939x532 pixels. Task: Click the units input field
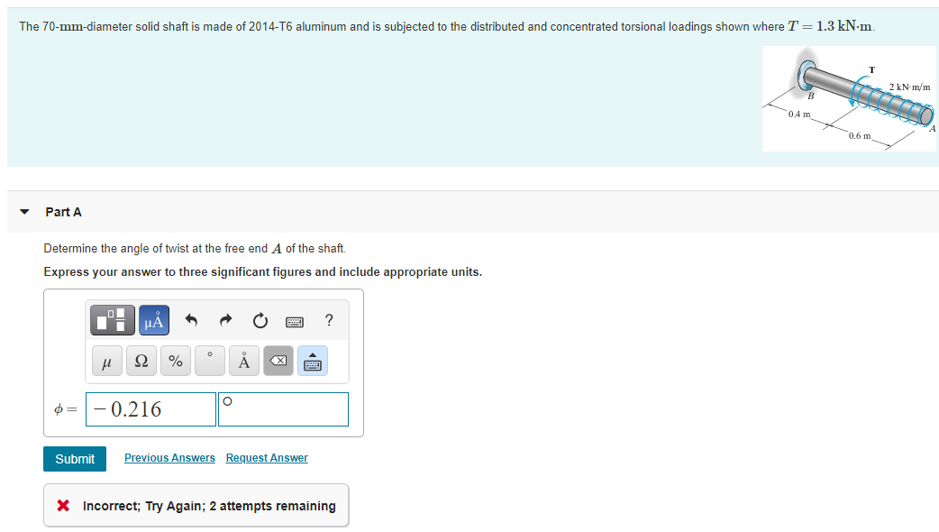283,409
